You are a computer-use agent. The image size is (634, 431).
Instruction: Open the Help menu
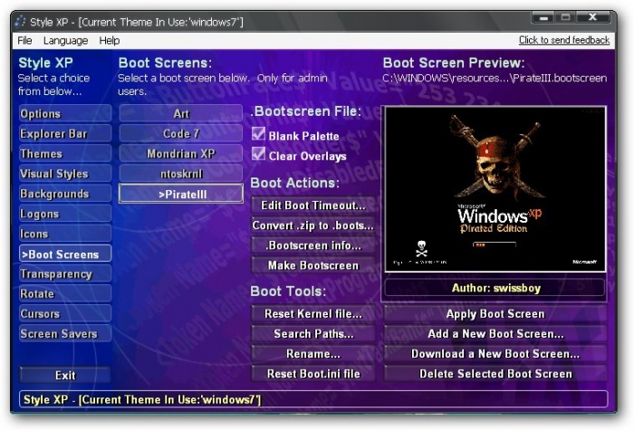(110, 41)
